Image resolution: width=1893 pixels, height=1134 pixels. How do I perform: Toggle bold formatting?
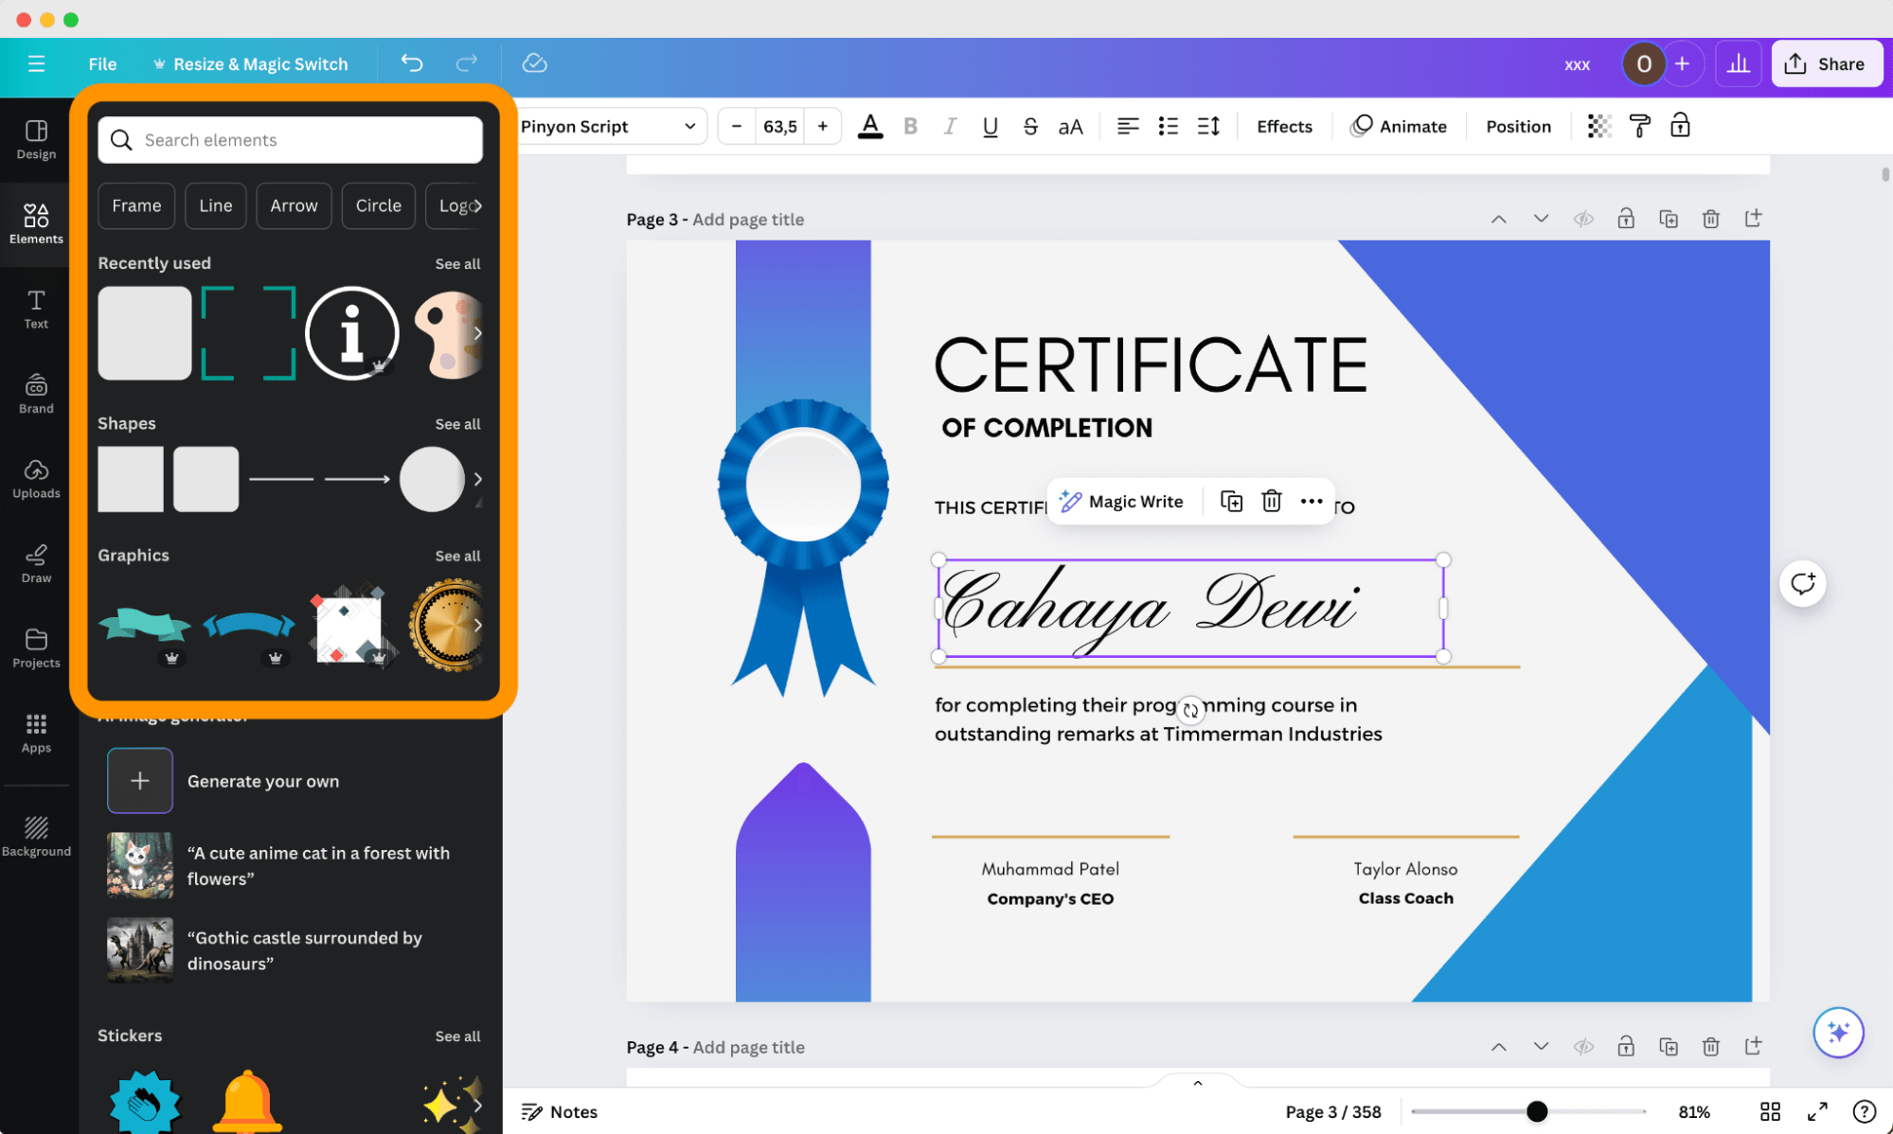(910, 126)
